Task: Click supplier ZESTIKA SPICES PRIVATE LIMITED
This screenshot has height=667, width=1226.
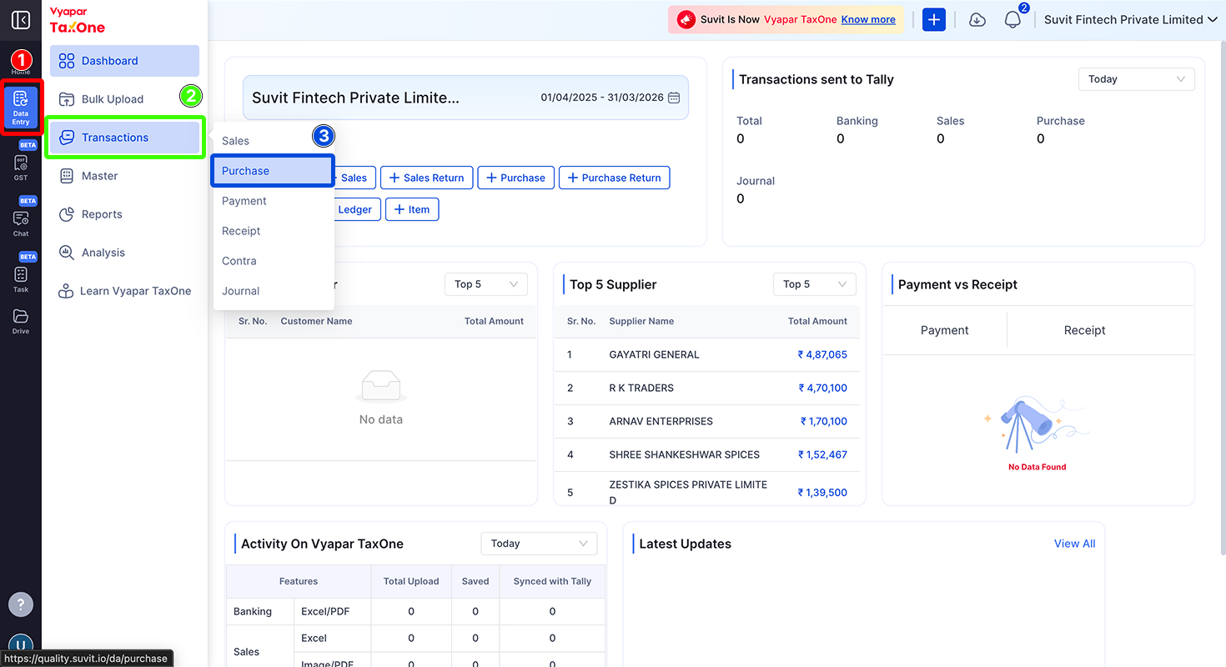Action: click(688, 492)
